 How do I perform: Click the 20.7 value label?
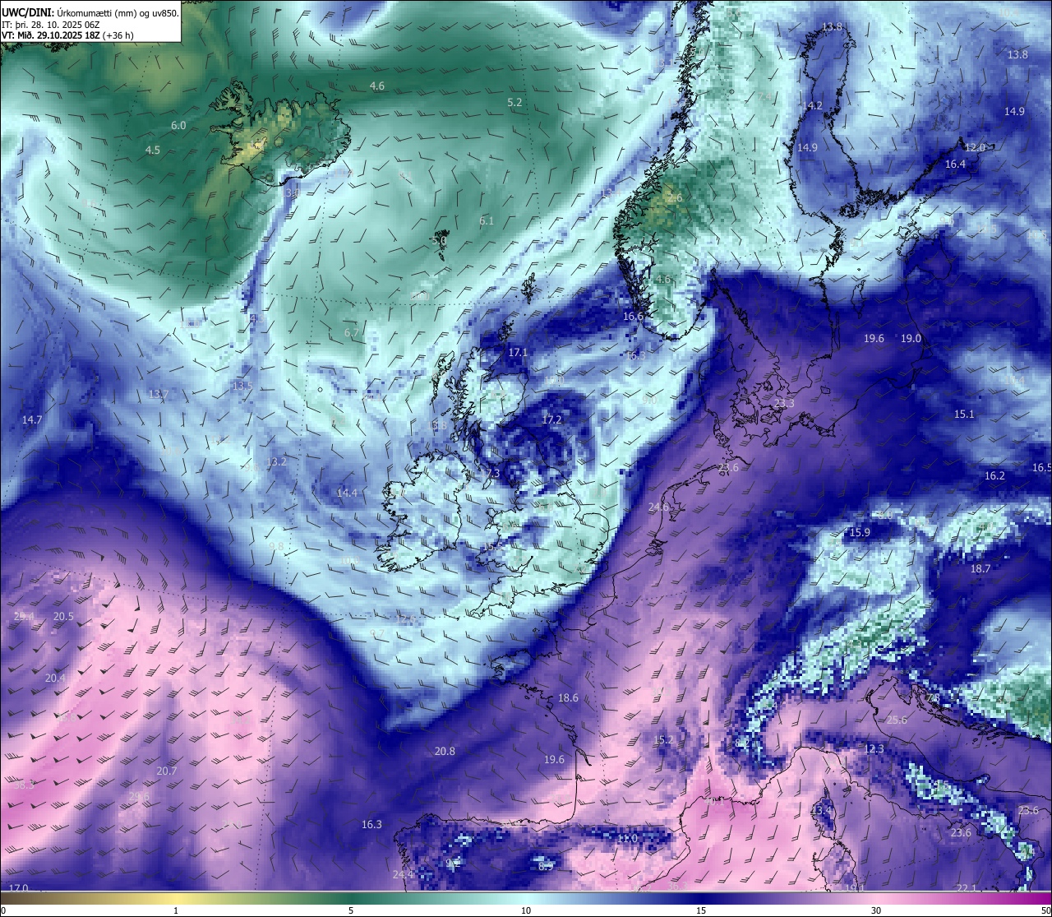coord(167,771)
